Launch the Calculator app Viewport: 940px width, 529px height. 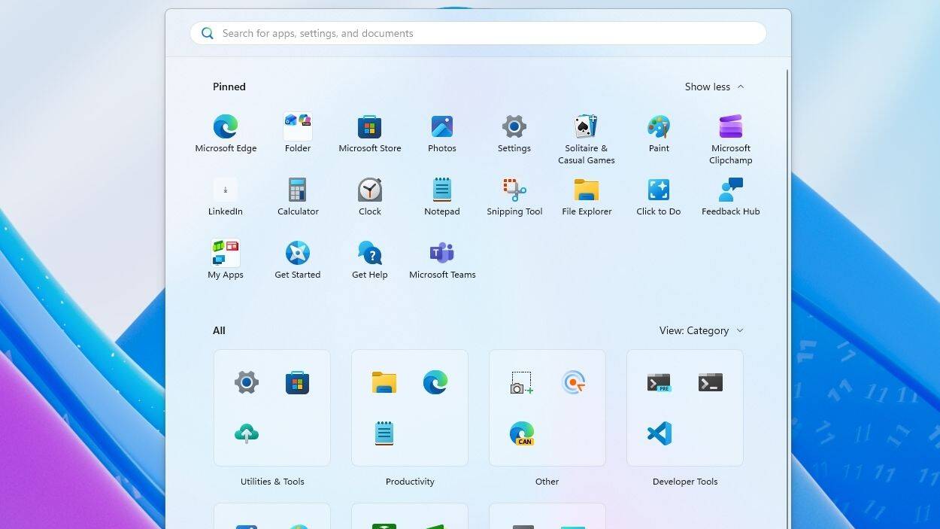(298, 197)
